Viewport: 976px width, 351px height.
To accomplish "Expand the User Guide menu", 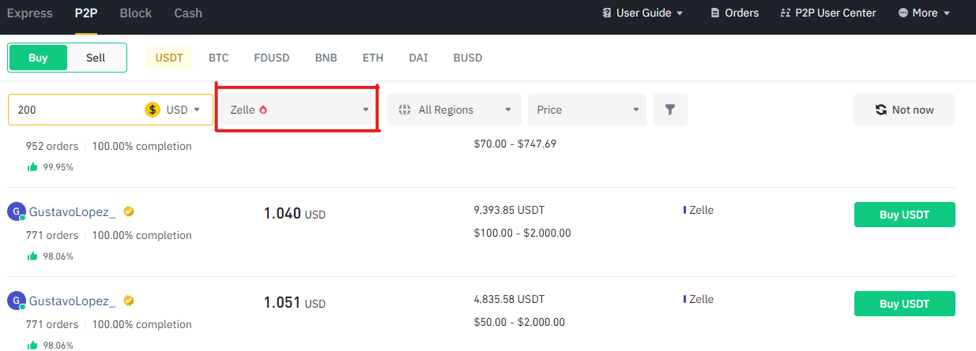I will pos(642,13).
